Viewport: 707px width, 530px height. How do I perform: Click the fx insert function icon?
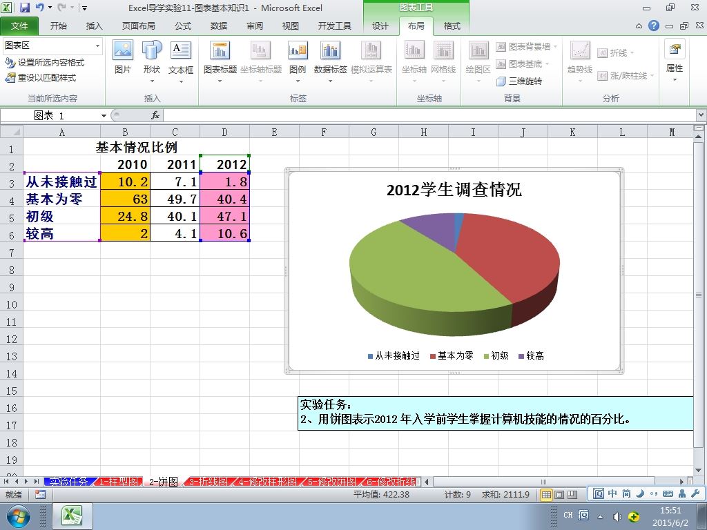(155, 115)
